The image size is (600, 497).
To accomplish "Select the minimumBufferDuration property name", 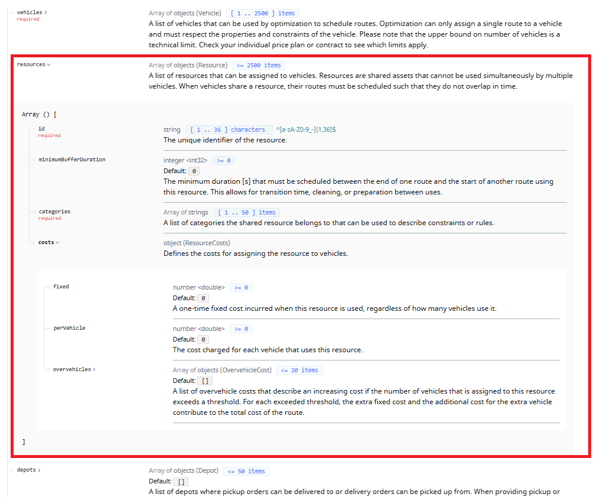I will click(72, 160).
